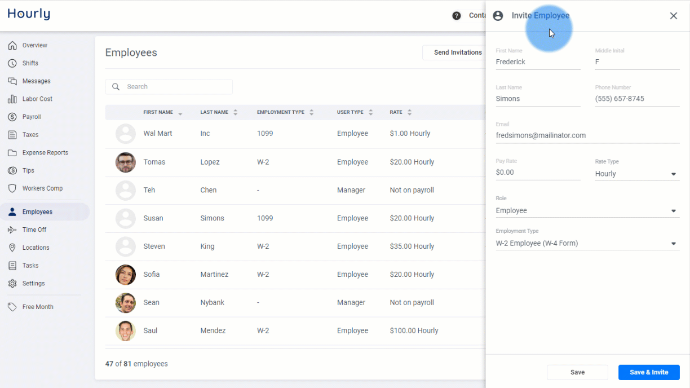Select the Labor Cost chart icon

tap(12, 99)
